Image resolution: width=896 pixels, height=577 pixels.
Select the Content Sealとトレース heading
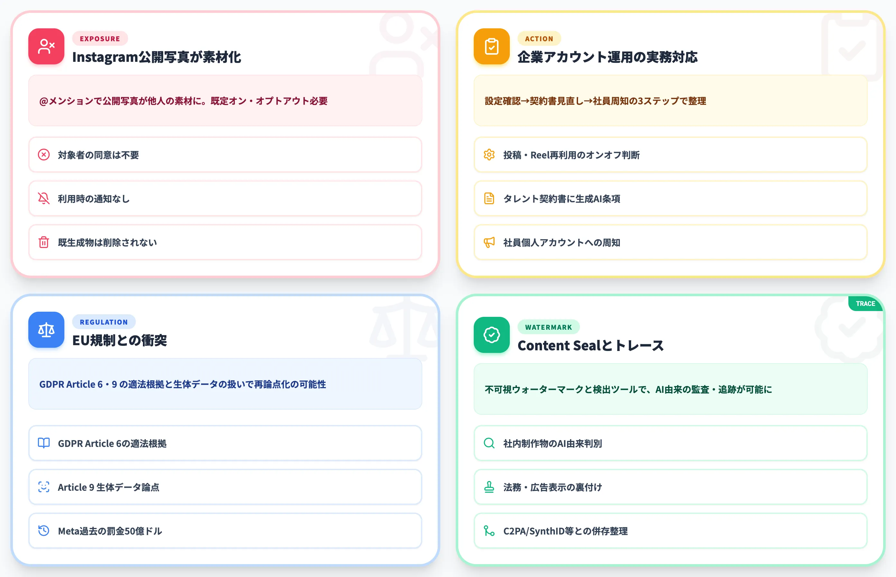(x=591, y=345)
